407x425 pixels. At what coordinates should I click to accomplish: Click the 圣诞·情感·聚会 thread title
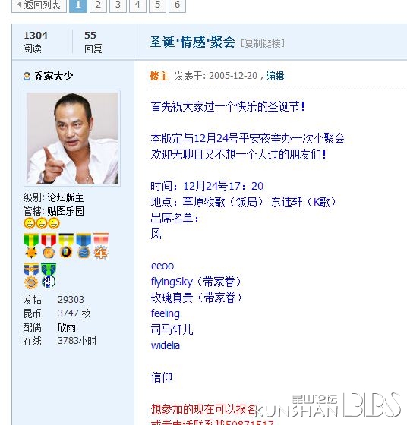tap(193, 42)
